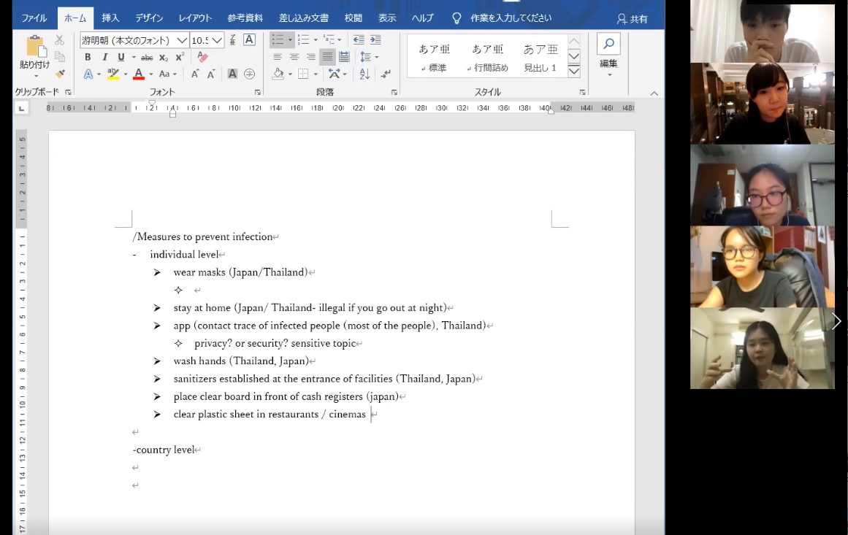The height and width of the screenshot is (535, 848).
Task: Apply superscript formatting (x²)
Action: point(180,57)
